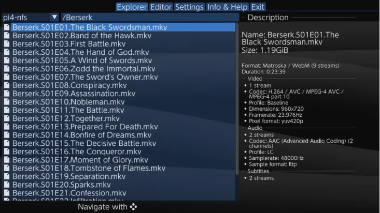This screenshot has height=213, width=380.
Task: Click the Exit button in top bar
Action: tap(258, 7)
